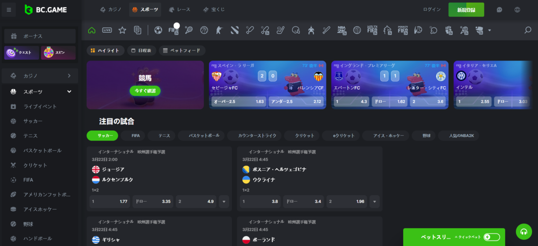Click the 新規登録 button

(x=466, y=9)
